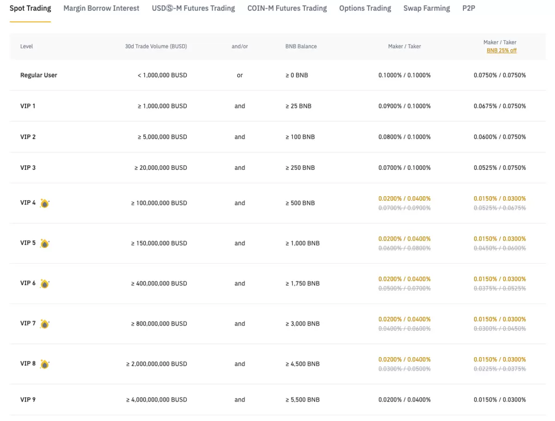Click the 30d Trade Volume (BUSD) header
This screenshot has height=421, width=555.
tap(156, 46)
